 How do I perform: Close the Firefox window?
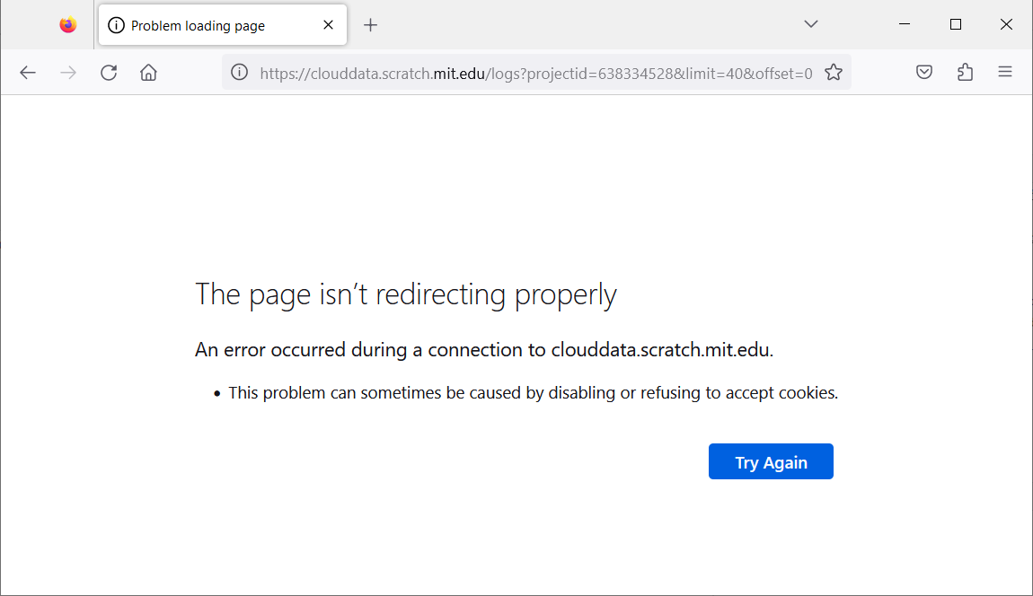(x=1006, y=24)
